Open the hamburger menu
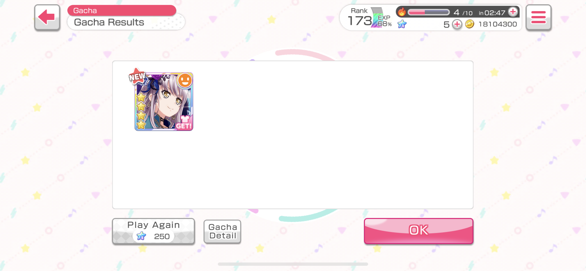Viewport: 586px width, 271px height. 538,17
